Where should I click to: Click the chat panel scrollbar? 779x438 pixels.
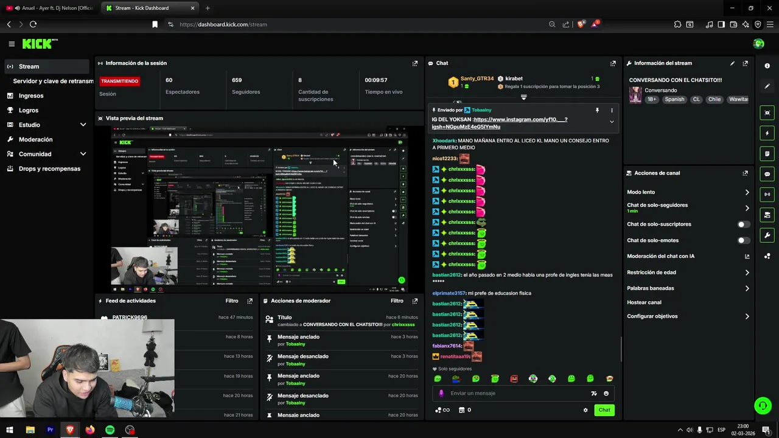pyautogui.click(x=621, y=348)
